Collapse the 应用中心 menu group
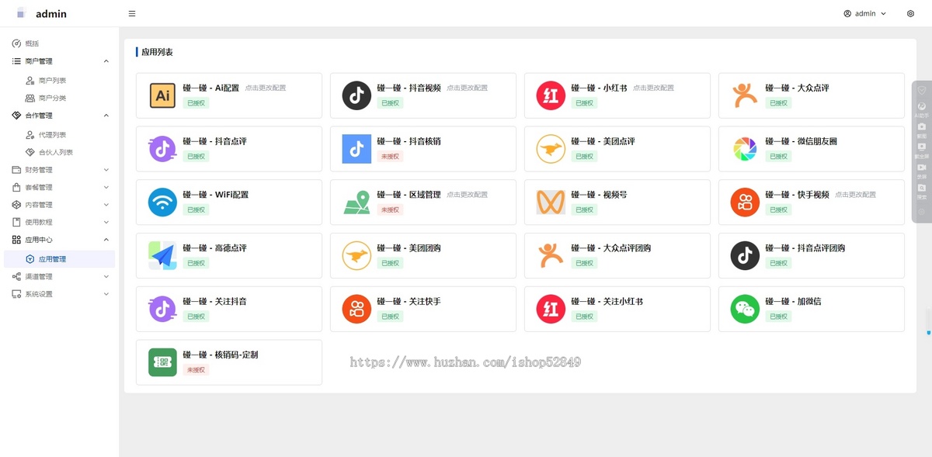The height and width of the screenshot is (457, 932). [x=60, y=240]
